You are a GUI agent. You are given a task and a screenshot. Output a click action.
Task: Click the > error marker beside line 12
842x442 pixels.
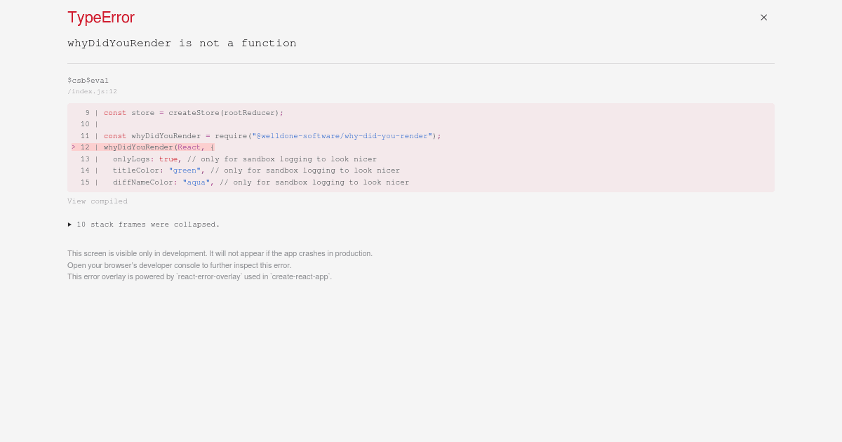coord(74,147)
